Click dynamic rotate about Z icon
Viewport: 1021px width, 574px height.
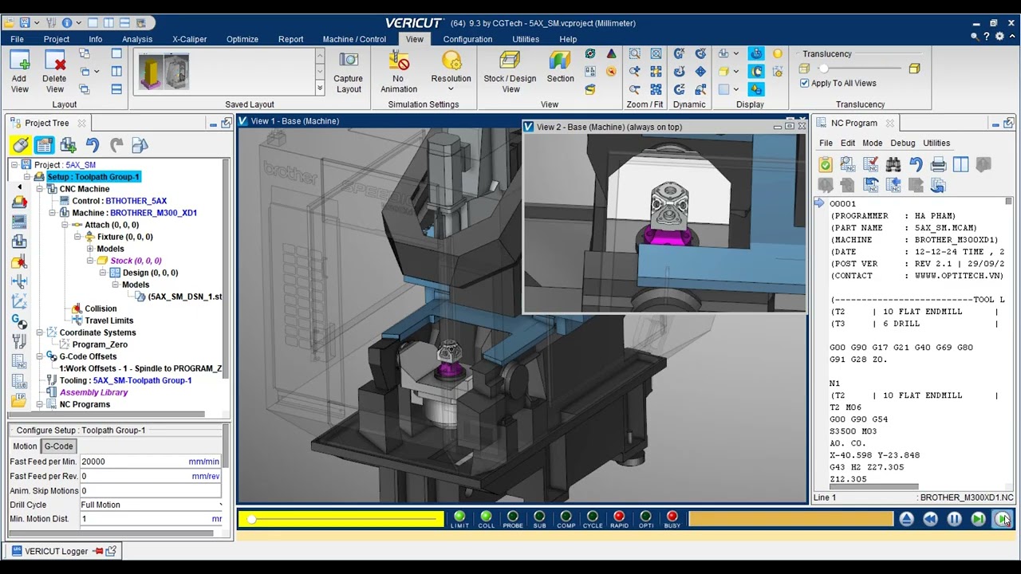(680, 89)
